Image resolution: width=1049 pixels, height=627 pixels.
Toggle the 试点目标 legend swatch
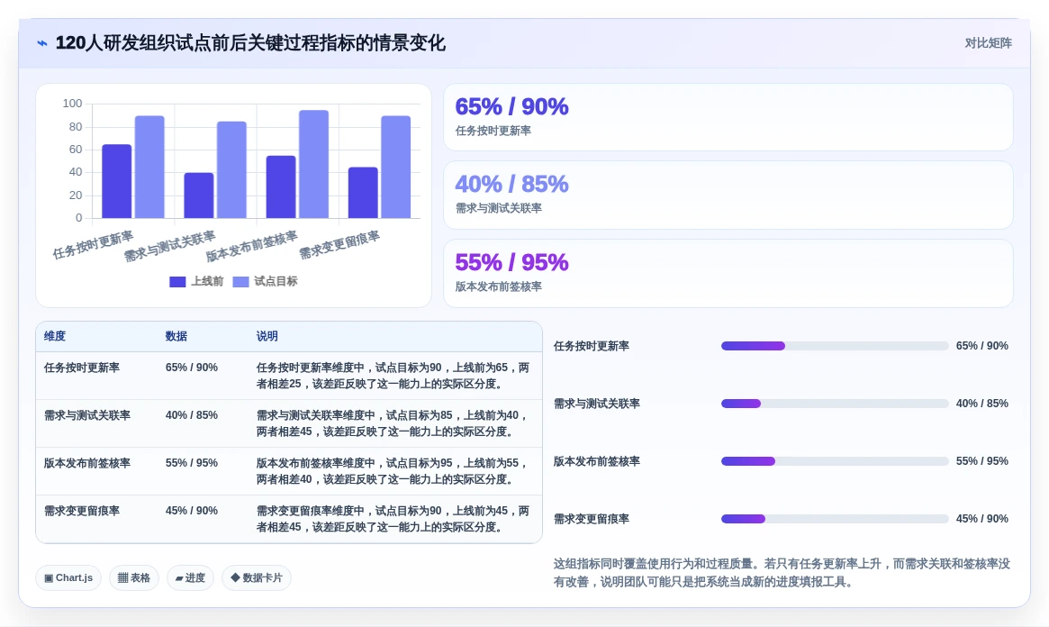pyautogui.click(x=240, y=282)
